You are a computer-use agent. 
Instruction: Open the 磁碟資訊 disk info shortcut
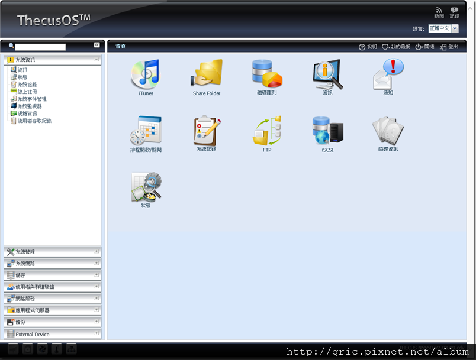[388, 131]
